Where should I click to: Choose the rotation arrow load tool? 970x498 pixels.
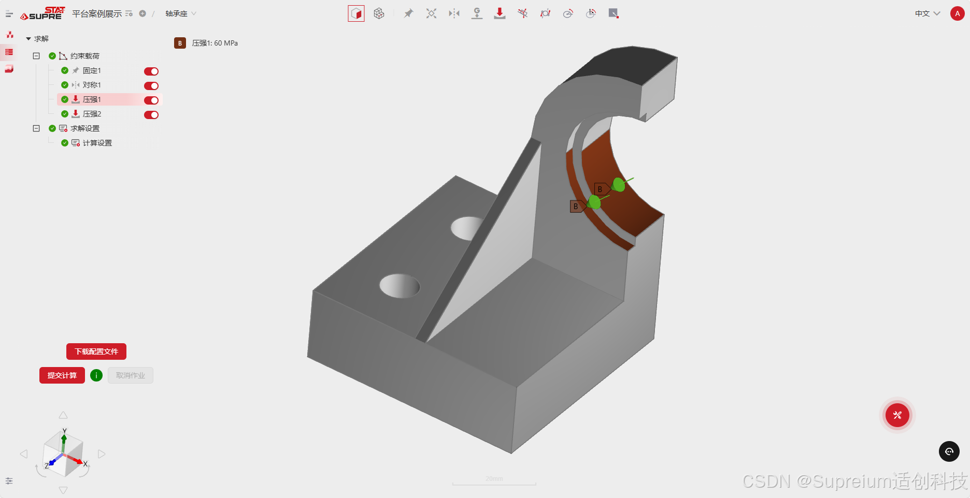pyautogui.click(x=568, y=13)
